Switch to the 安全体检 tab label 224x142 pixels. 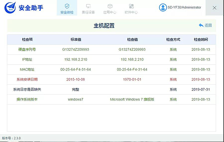coord(67,13)
